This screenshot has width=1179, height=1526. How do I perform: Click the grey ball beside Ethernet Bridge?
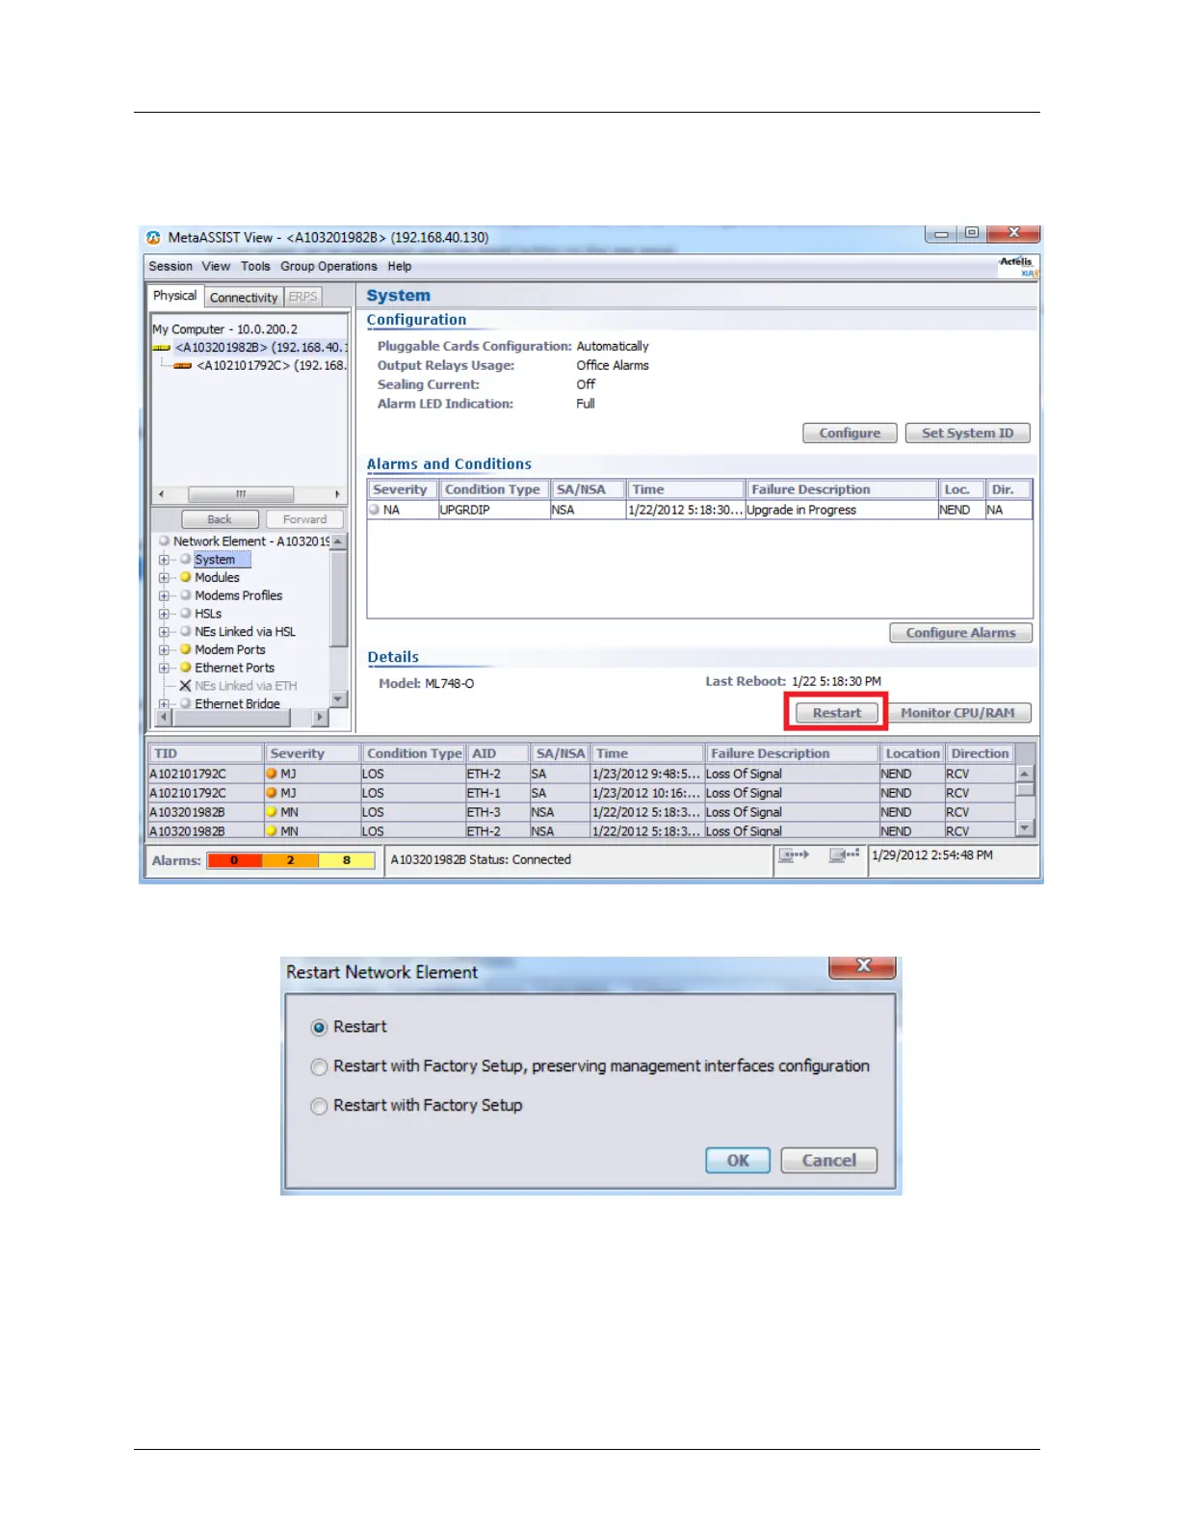[x=186, y=703]
